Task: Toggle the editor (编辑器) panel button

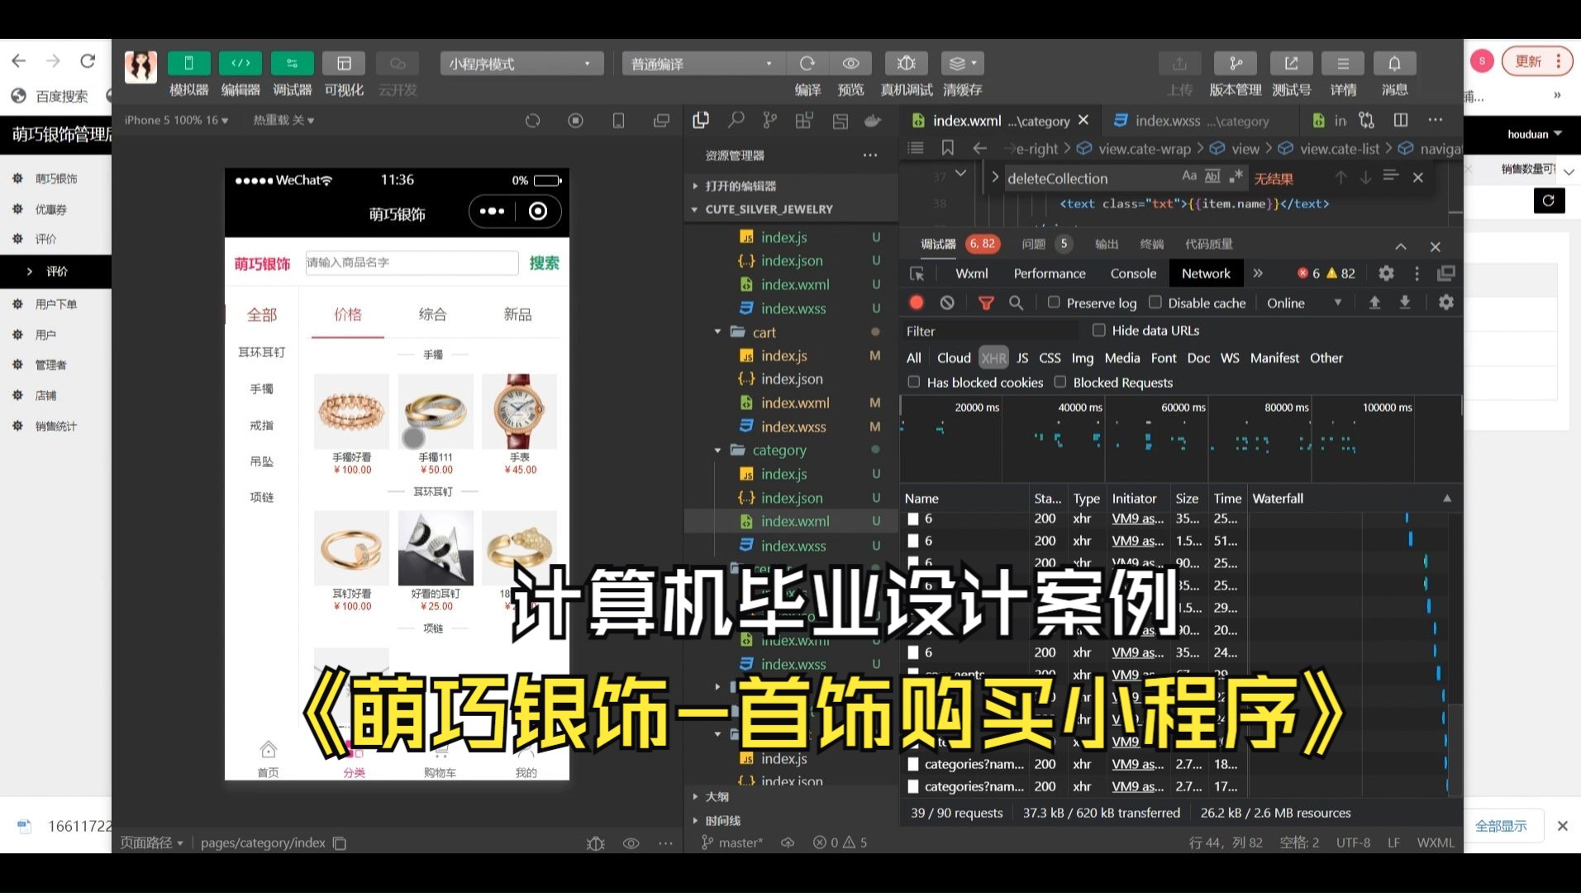Action: coord(240,64)
